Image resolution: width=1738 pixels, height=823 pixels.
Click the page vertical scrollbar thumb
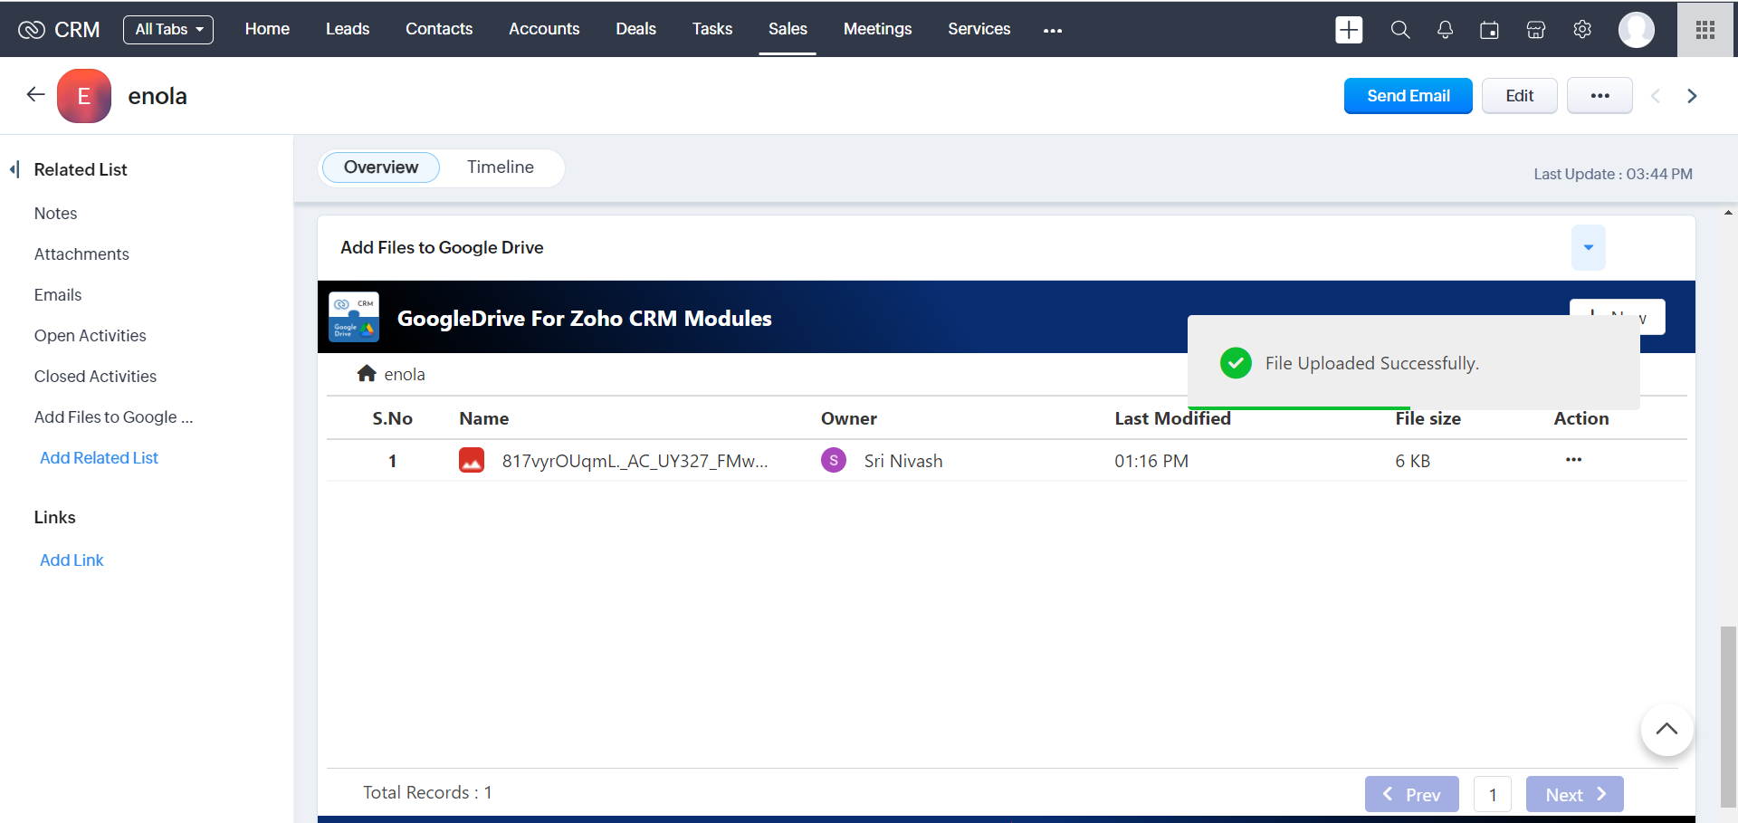coord(1728,715)
